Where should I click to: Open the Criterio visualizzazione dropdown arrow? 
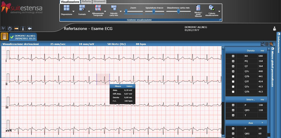(219, 11)
